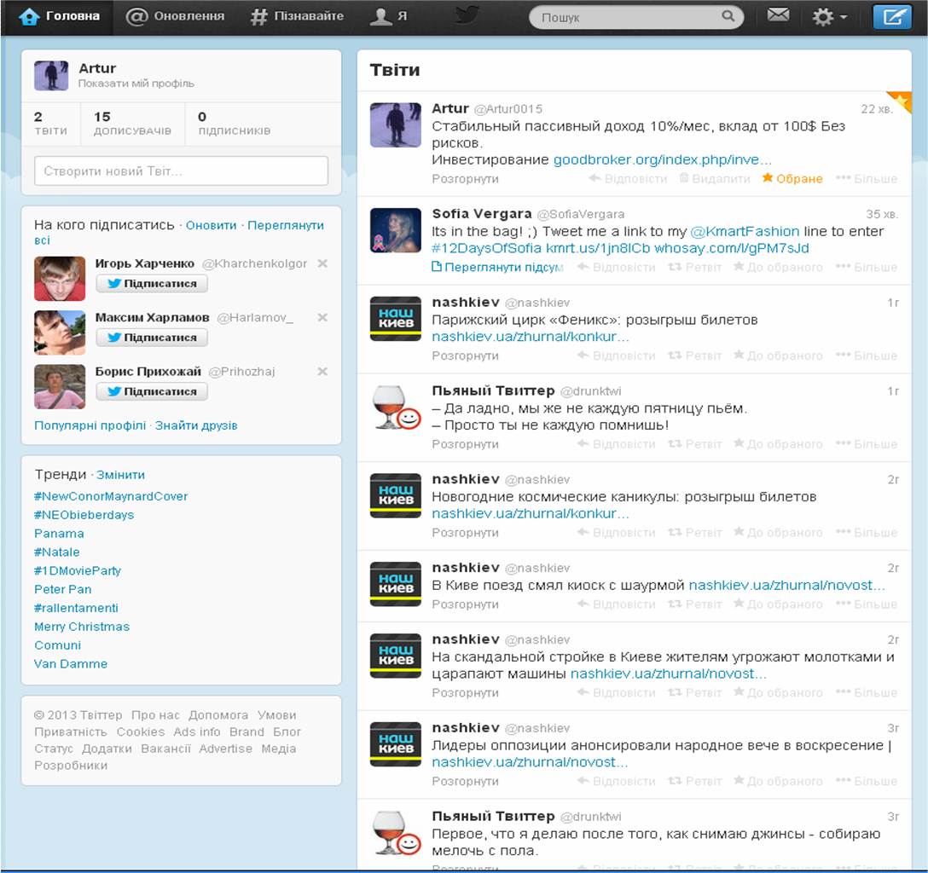The height and width of the screenshot is (873, 928).
Task: Expand Sofia Vergara's tweet summary Переглянути підсум
Action: click(497, 268)
